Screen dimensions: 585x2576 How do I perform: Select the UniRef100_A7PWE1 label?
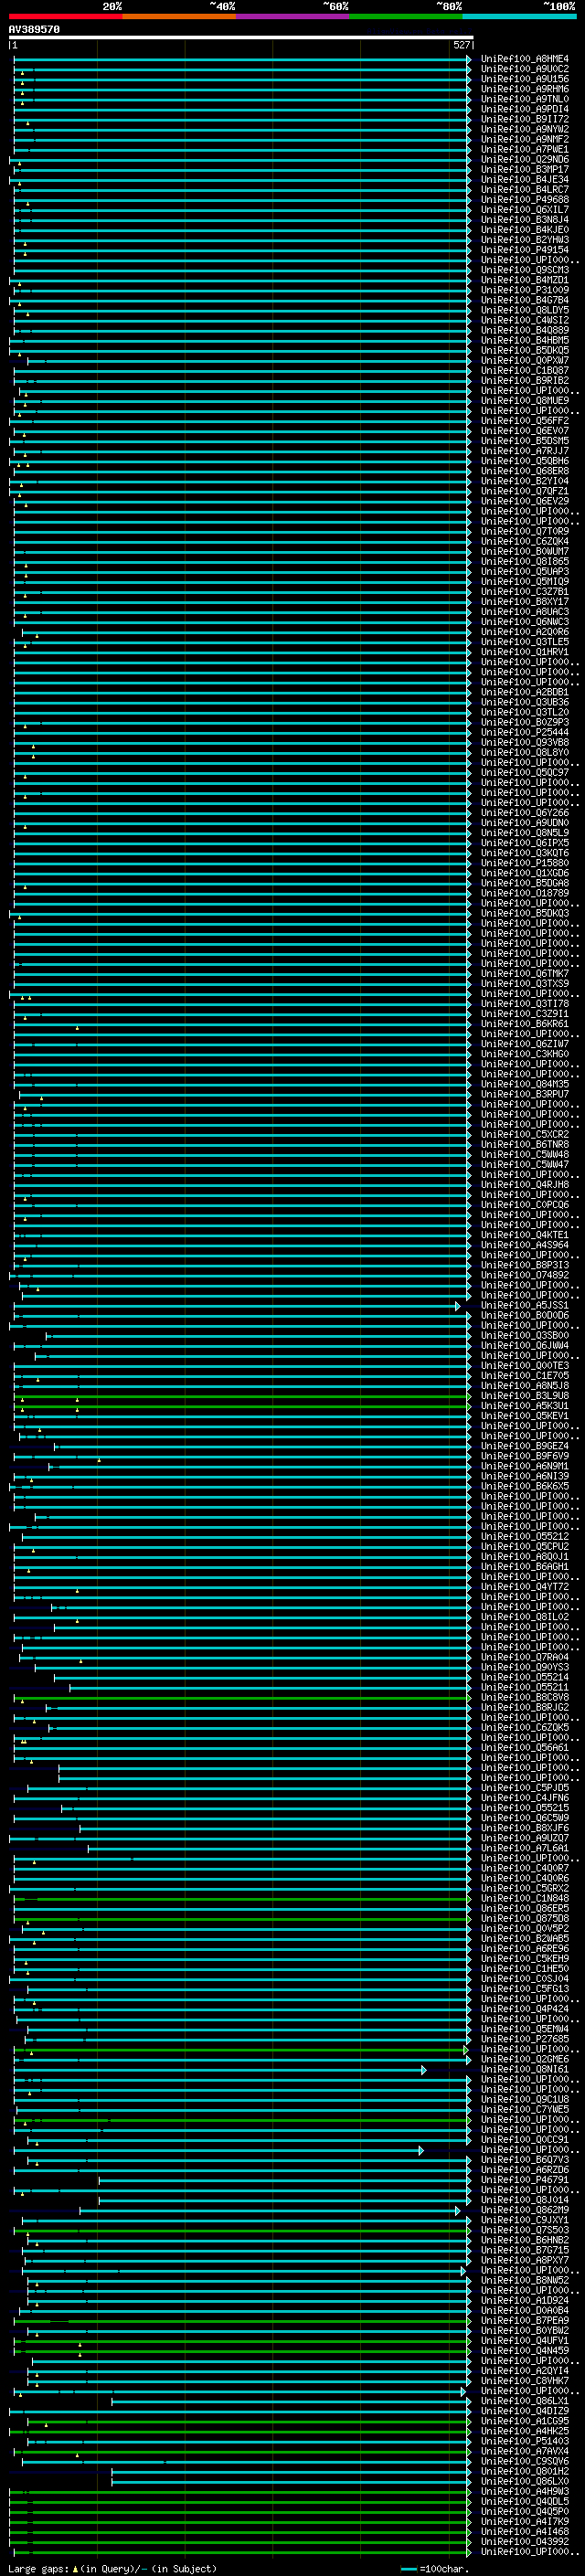(x=524, y=149)
